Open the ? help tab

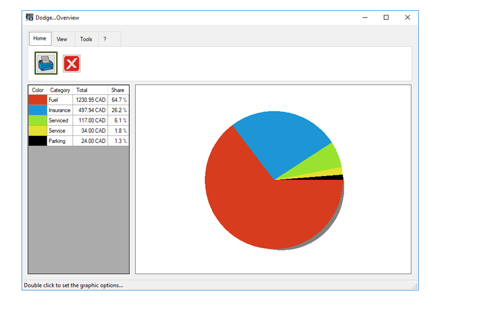click(x=104, y=39)
